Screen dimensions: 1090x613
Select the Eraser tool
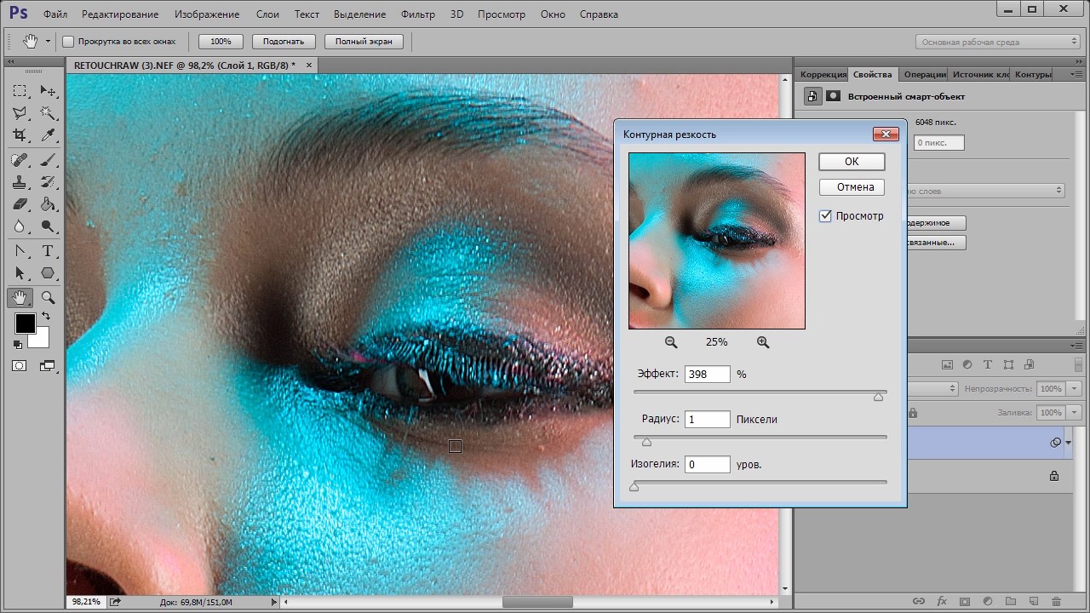20,204
